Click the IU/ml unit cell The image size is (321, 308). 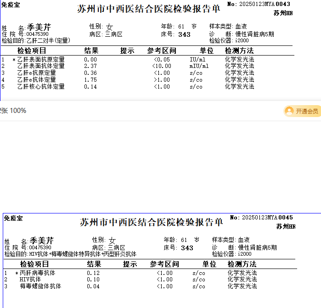point(197,60)
